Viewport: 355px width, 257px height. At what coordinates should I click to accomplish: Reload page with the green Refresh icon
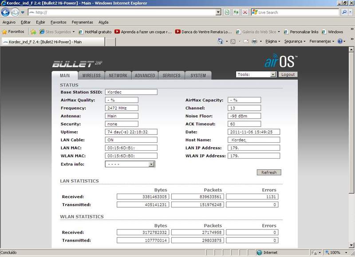(236, 12)
